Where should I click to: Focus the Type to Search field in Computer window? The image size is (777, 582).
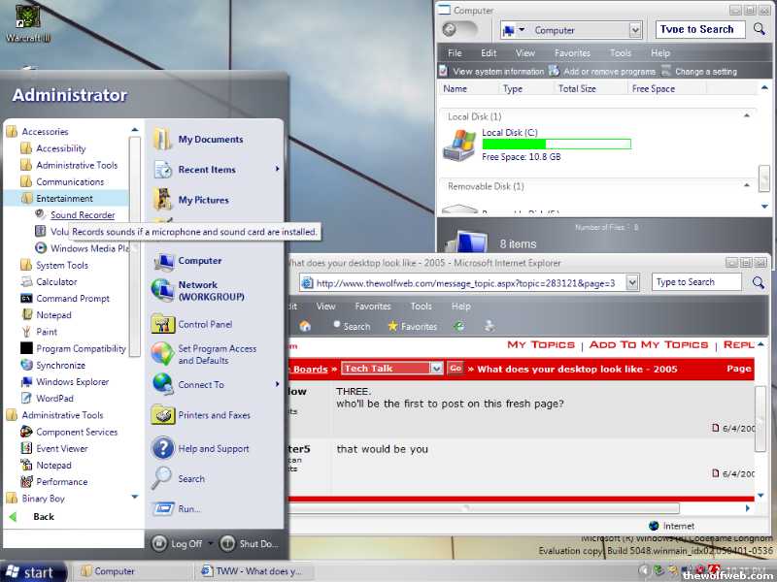[x=700, y=29]
